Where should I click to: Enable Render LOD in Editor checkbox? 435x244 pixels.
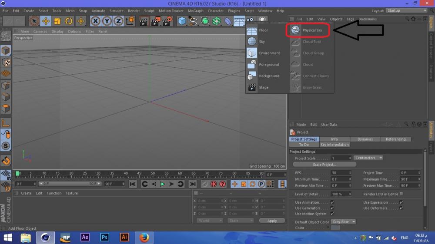(401, 194)
